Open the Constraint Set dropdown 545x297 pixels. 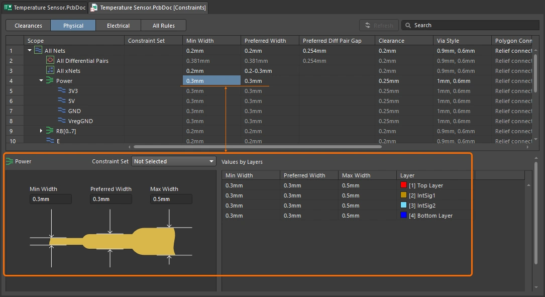point(173,161)
